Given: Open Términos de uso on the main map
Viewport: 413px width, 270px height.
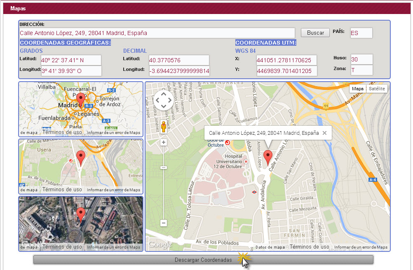Looking at the screenshot, I should (309, 247).
